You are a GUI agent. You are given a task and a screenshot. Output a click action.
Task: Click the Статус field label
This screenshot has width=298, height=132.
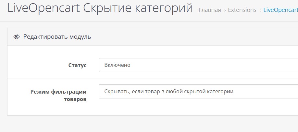[77, 65]
